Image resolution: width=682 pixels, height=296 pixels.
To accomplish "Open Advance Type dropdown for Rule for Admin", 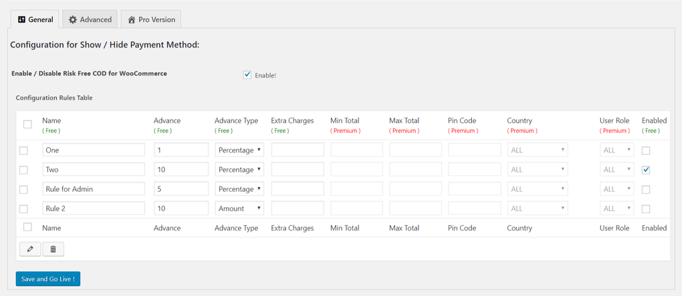I will pyautogui.click(x=239, y=189).
